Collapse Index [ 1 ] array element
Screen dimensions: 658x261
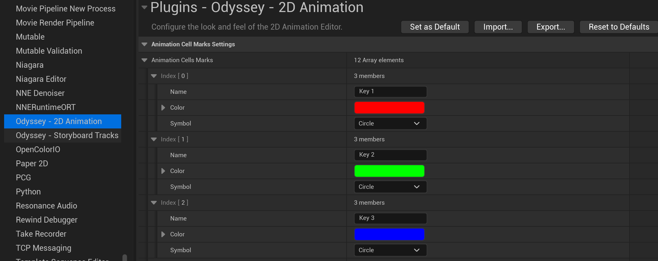pyautogui.click(x=154, y=139)
